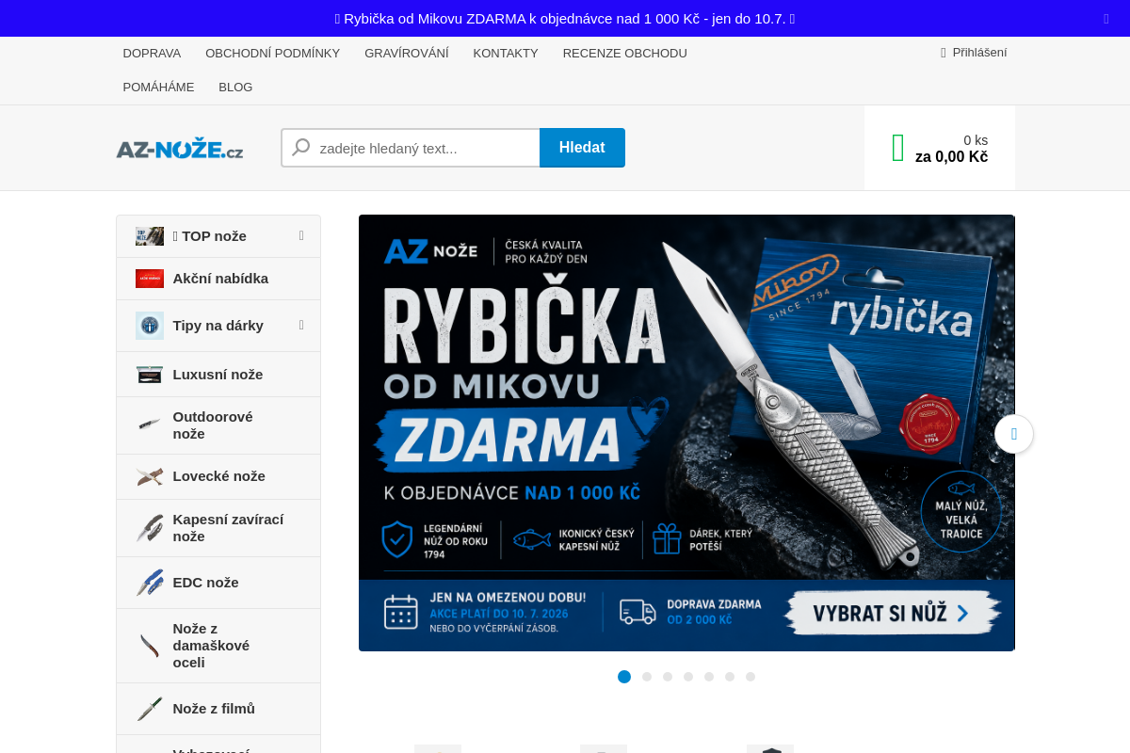Open KONTAKTY page
The width and height of the screenshot is (1130, 753).
coord(506,53)
